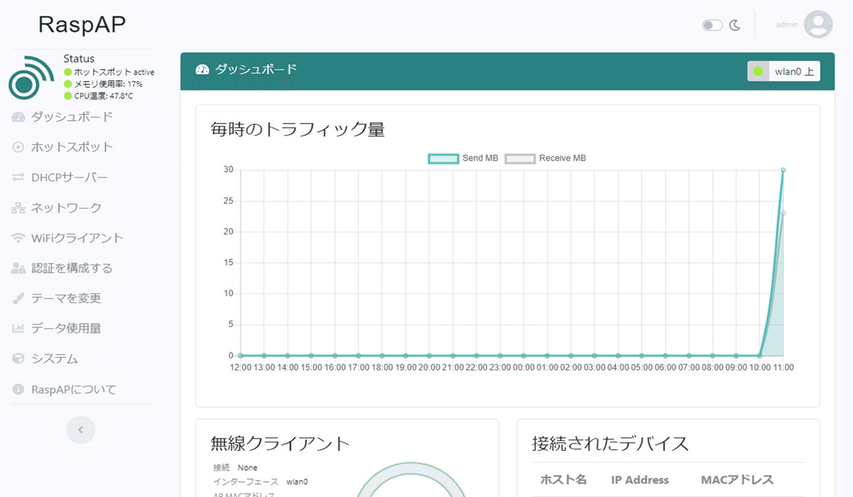Click the Receive data point at 11:00
This screenshot has height=497, width=853.
(783, 213)
